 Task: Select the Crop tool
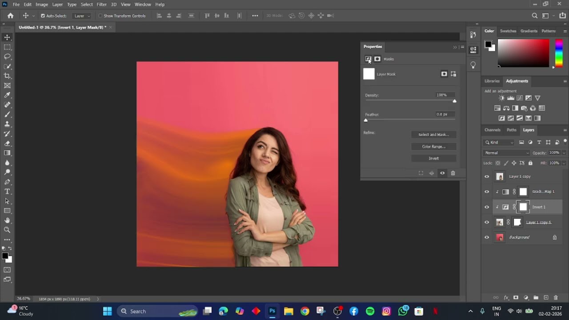7,76
